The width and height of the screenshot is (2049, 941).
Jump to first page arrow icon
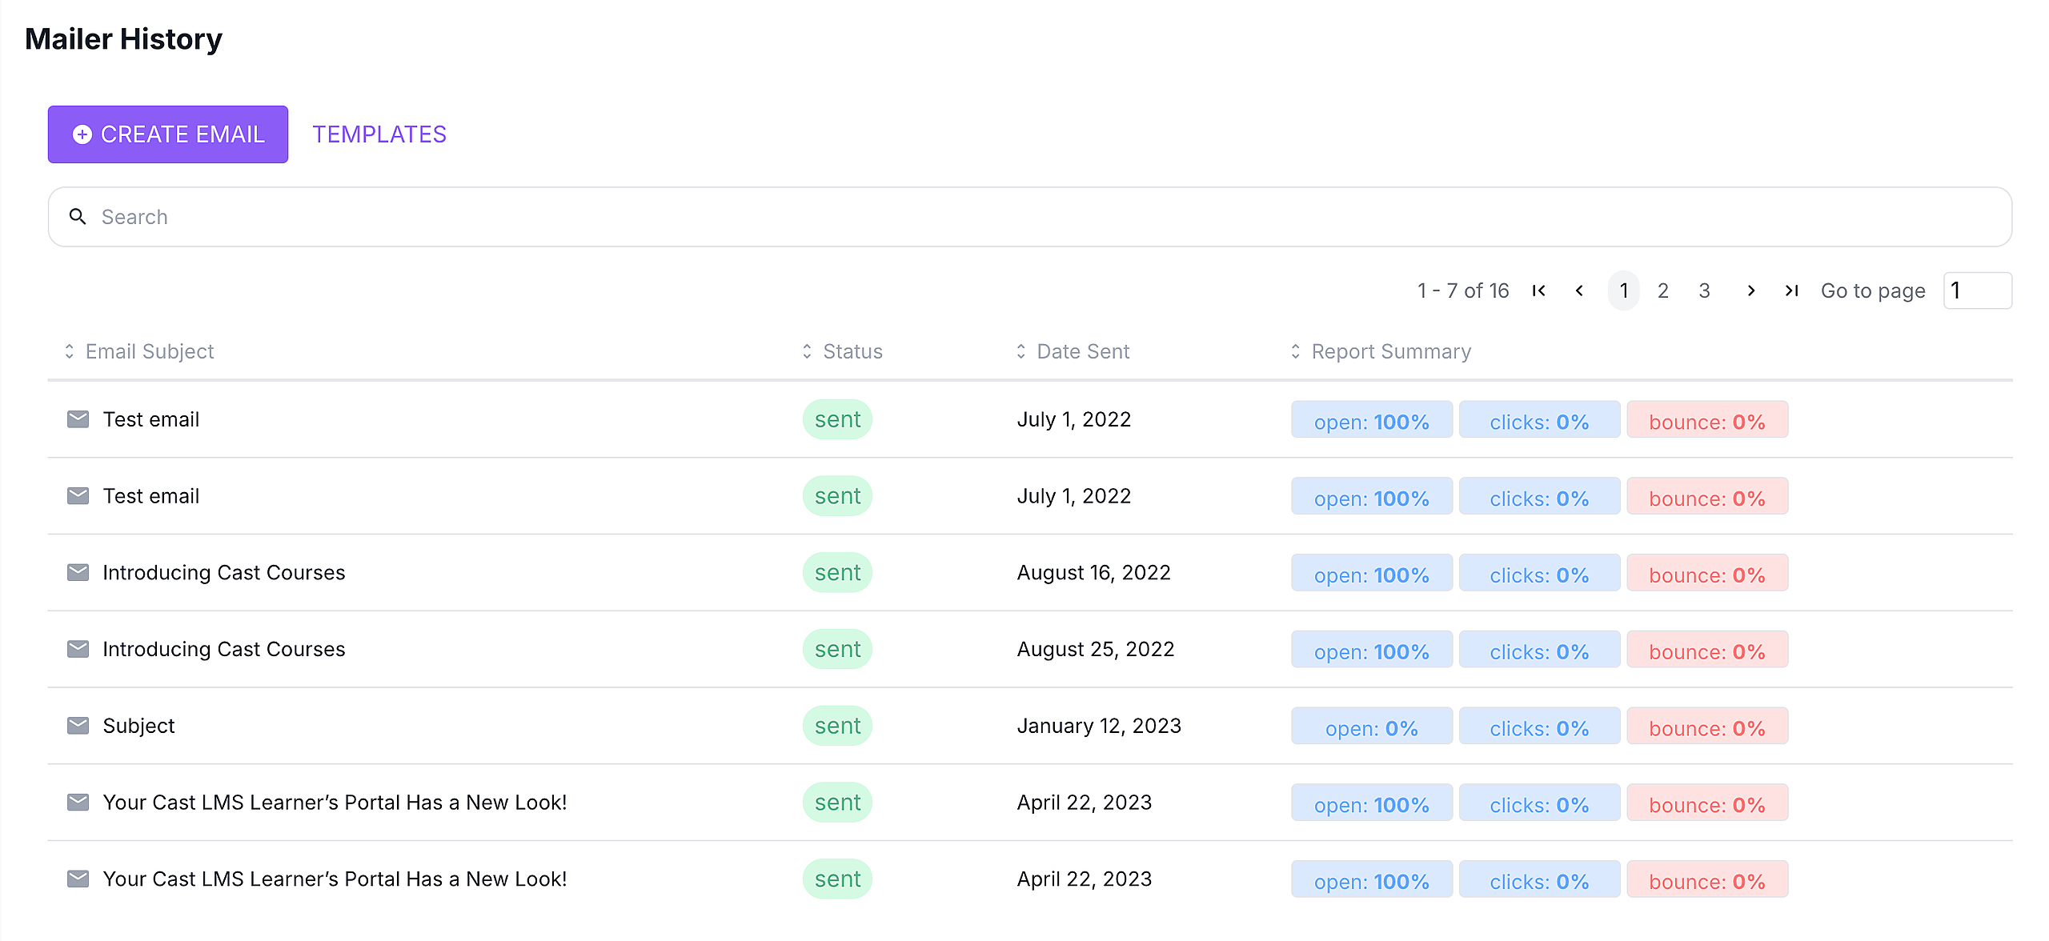[x=1538, y=290]
